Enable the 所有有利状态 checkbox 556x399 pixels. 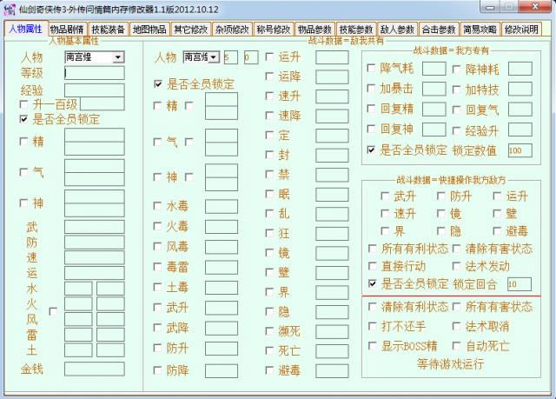tap(373, 249)
